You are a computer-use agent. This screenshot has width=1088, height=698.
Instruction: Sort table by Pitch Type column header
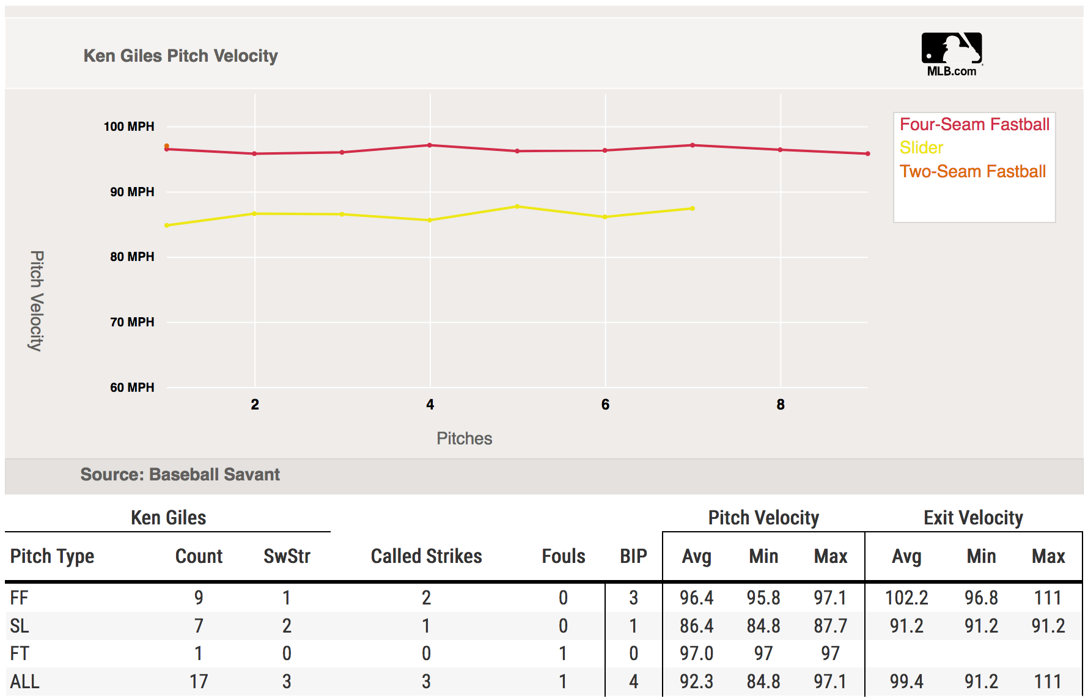(53, 556)
